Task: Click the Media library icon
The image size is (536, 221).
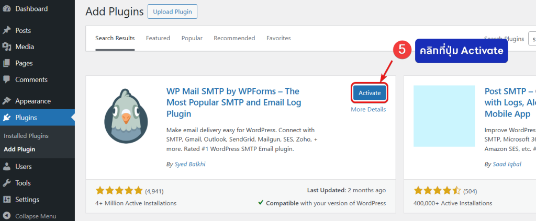Action: [7, 47]
